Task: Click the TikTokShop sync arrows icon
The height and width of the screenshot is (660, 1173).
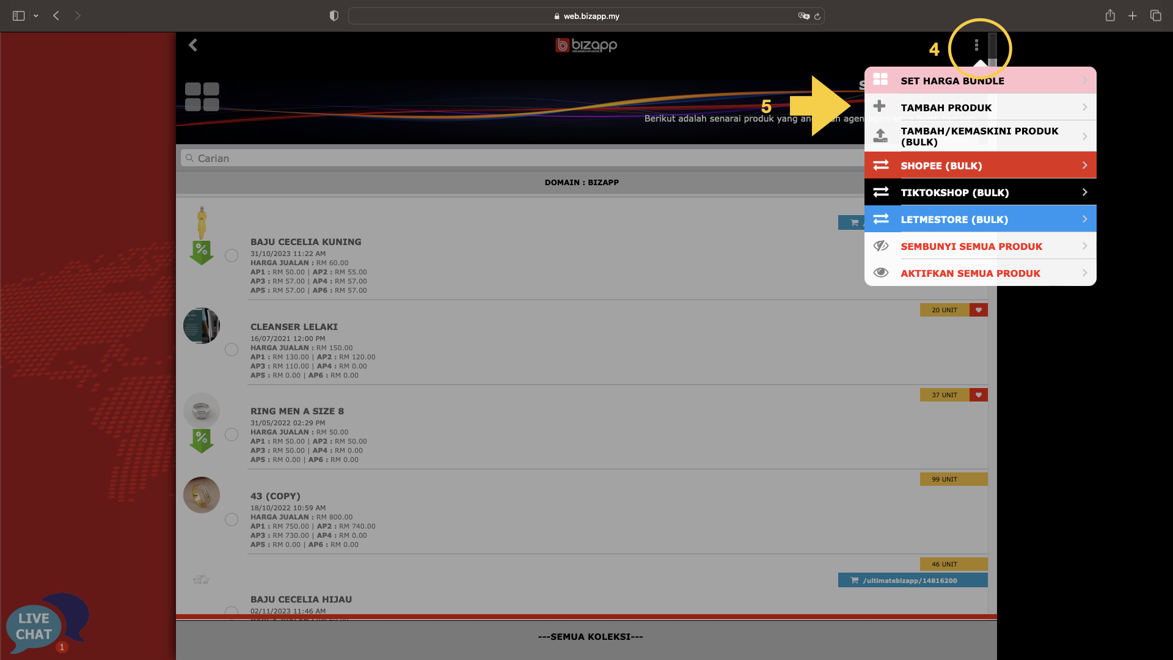Action: (881, 192)
